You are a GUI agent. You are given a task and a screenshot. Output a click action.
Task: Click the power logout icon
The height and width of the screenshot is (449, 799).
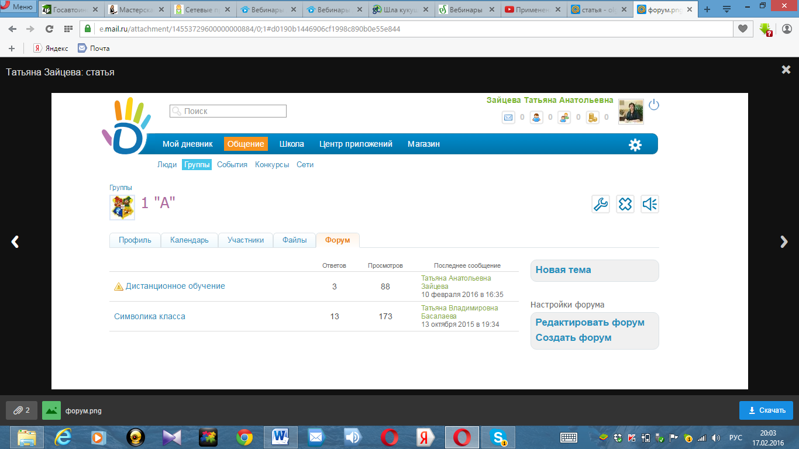pyautogui.click(x=654, y=105)
